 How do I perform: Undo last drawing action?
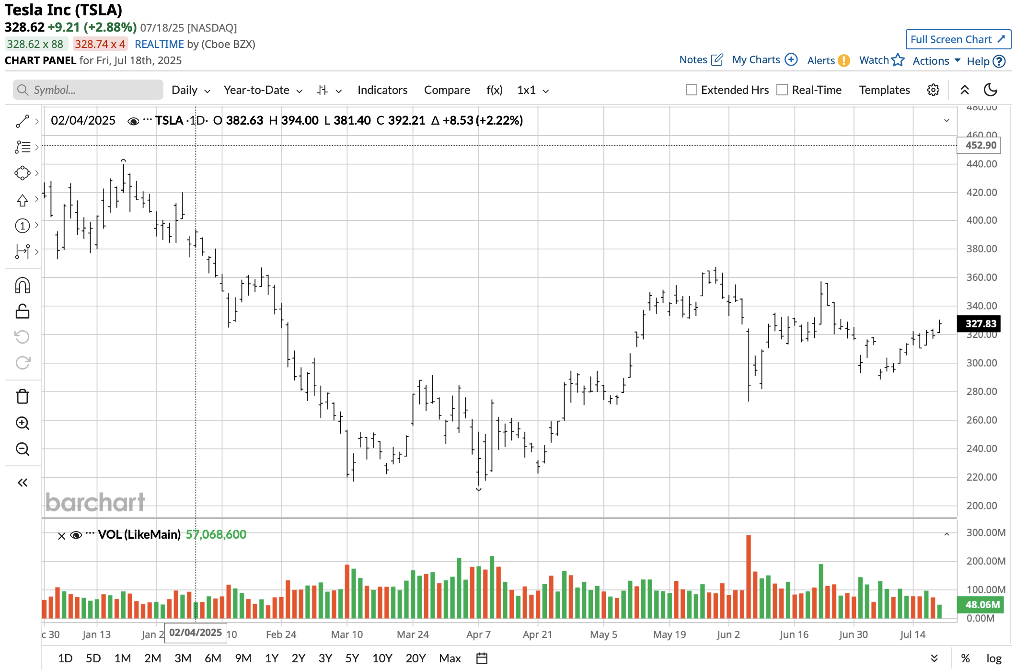click(22, 337)
